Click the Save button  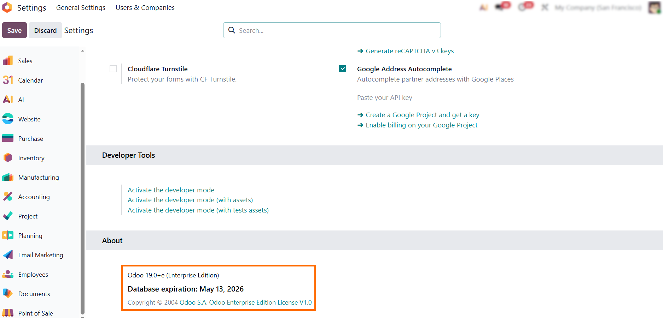14,30
